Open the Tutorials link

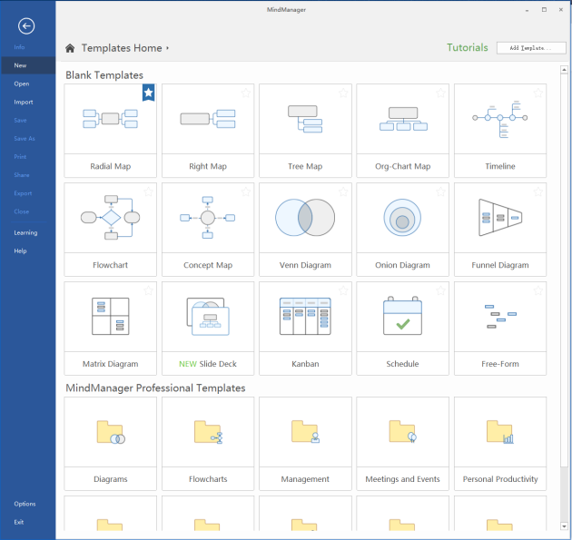(x=467, y=47)
